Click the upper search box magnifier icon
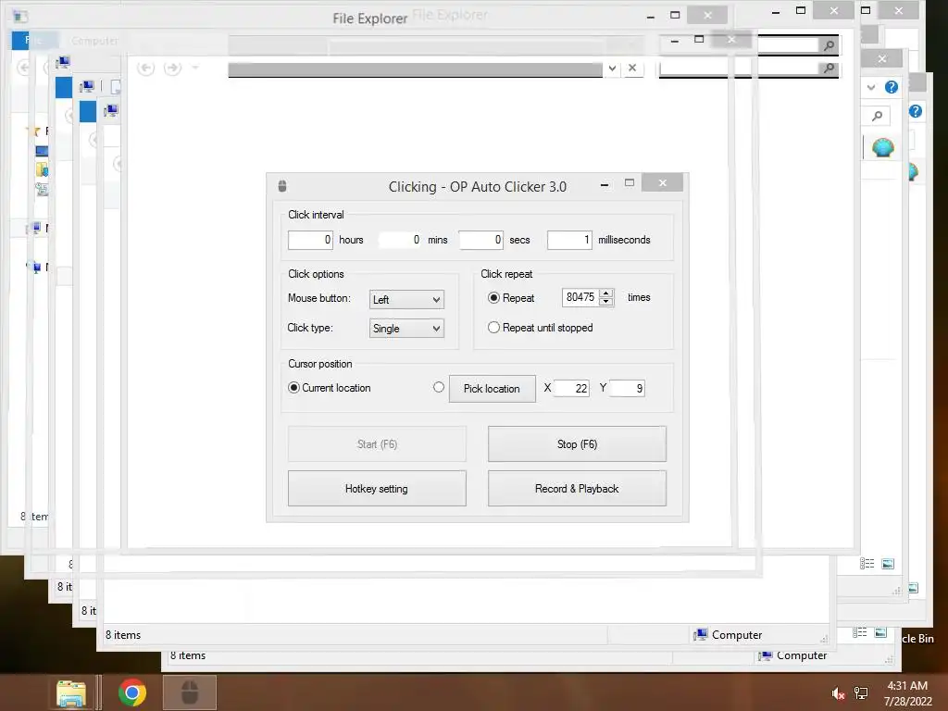This screenshot has width=948, height=711. [829, 44]
